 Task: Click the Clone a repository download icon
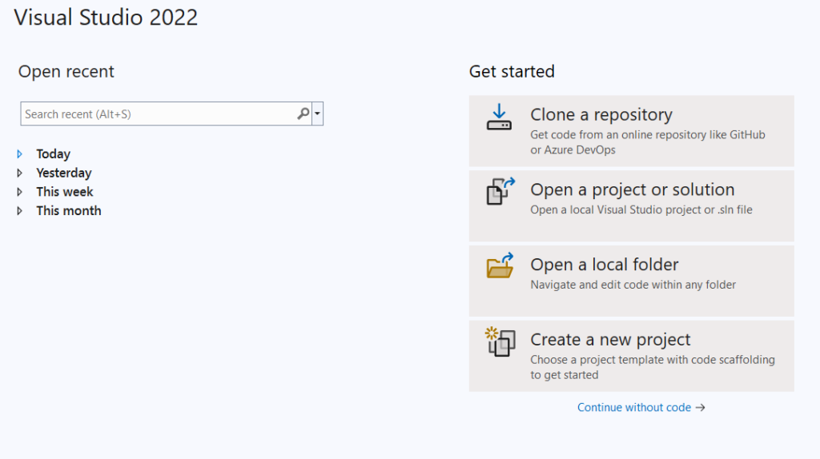click(x=499, y=117)
